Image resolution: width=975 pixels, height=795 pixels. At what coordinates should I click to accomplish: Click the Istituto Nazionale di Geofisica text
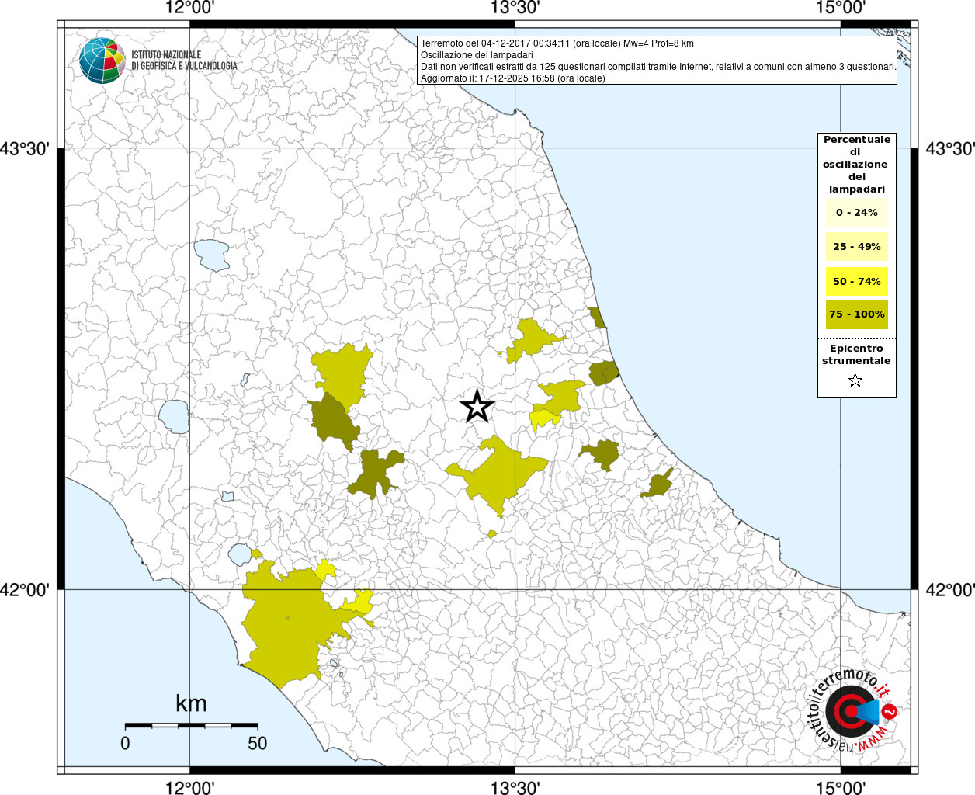click(184, 61)
